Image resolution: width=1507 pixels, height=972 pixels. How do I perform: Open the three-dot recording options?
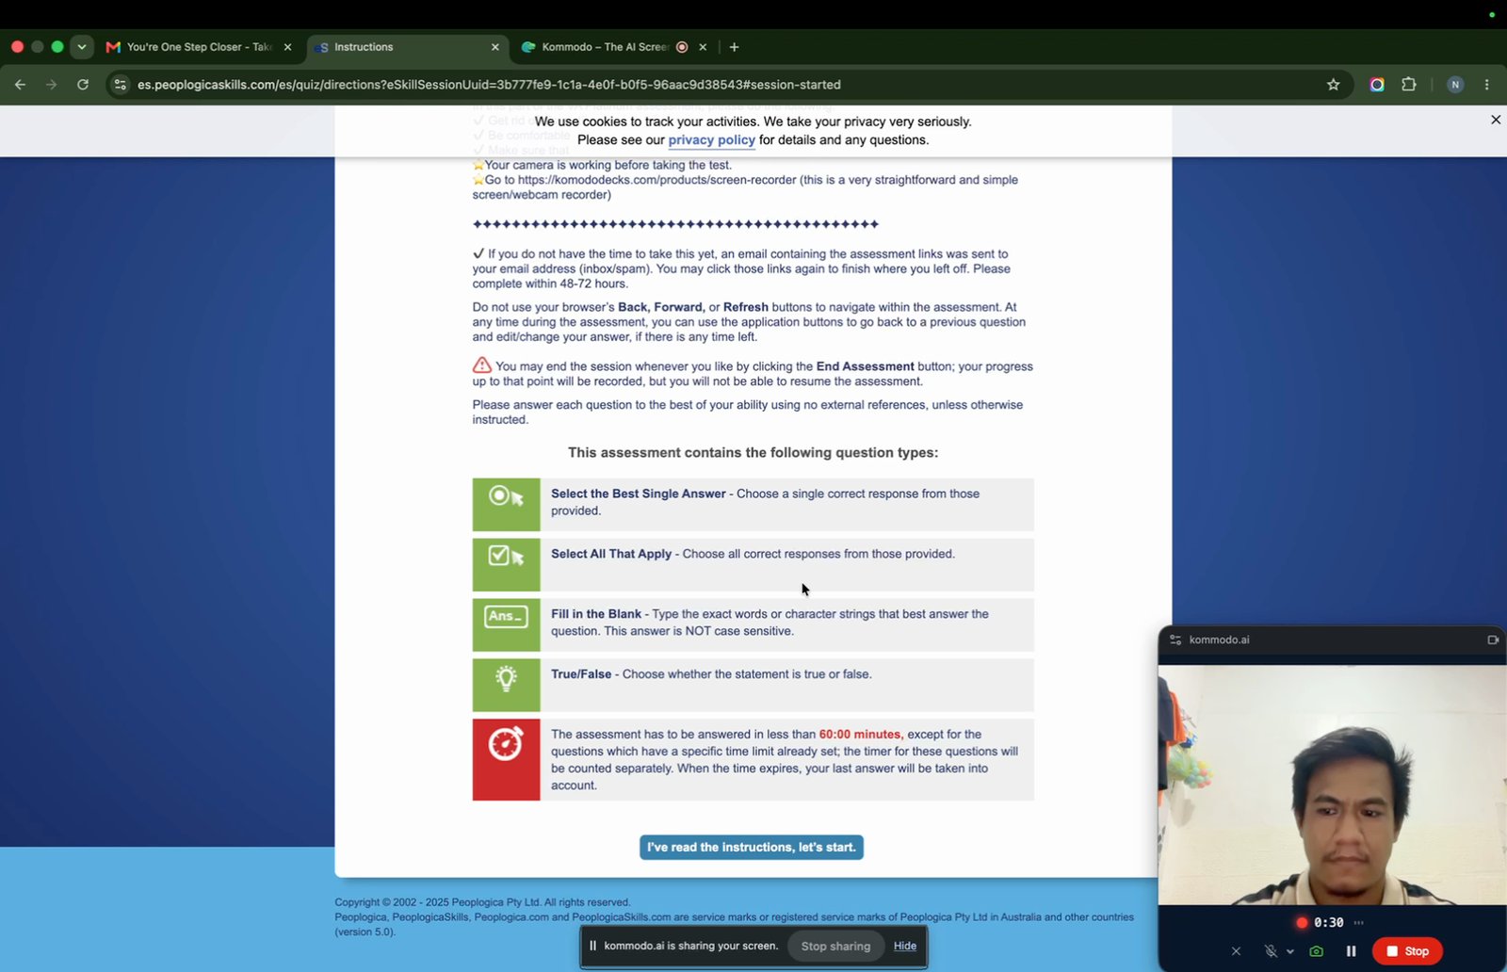(x=1358, y=922)
